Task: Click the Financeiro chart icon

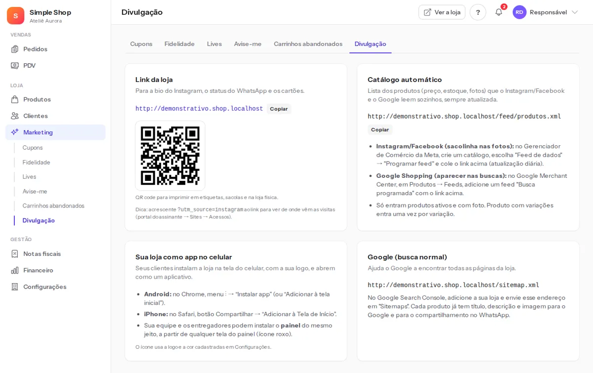Action: click(15, 270)
